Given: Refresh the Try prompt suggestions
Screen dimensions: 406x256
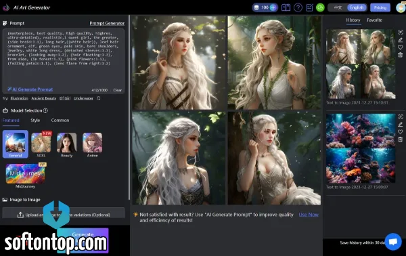Looking at the screenshot, I should coord(99,98).
